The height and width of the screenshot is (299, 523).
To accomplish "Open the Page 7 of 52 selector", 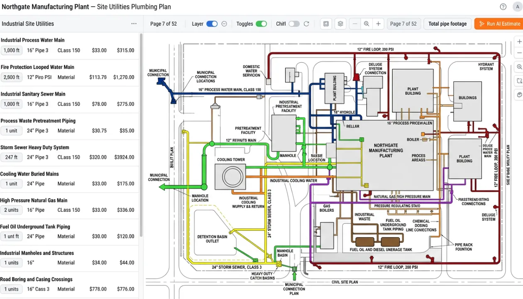I will pos(403,24).
